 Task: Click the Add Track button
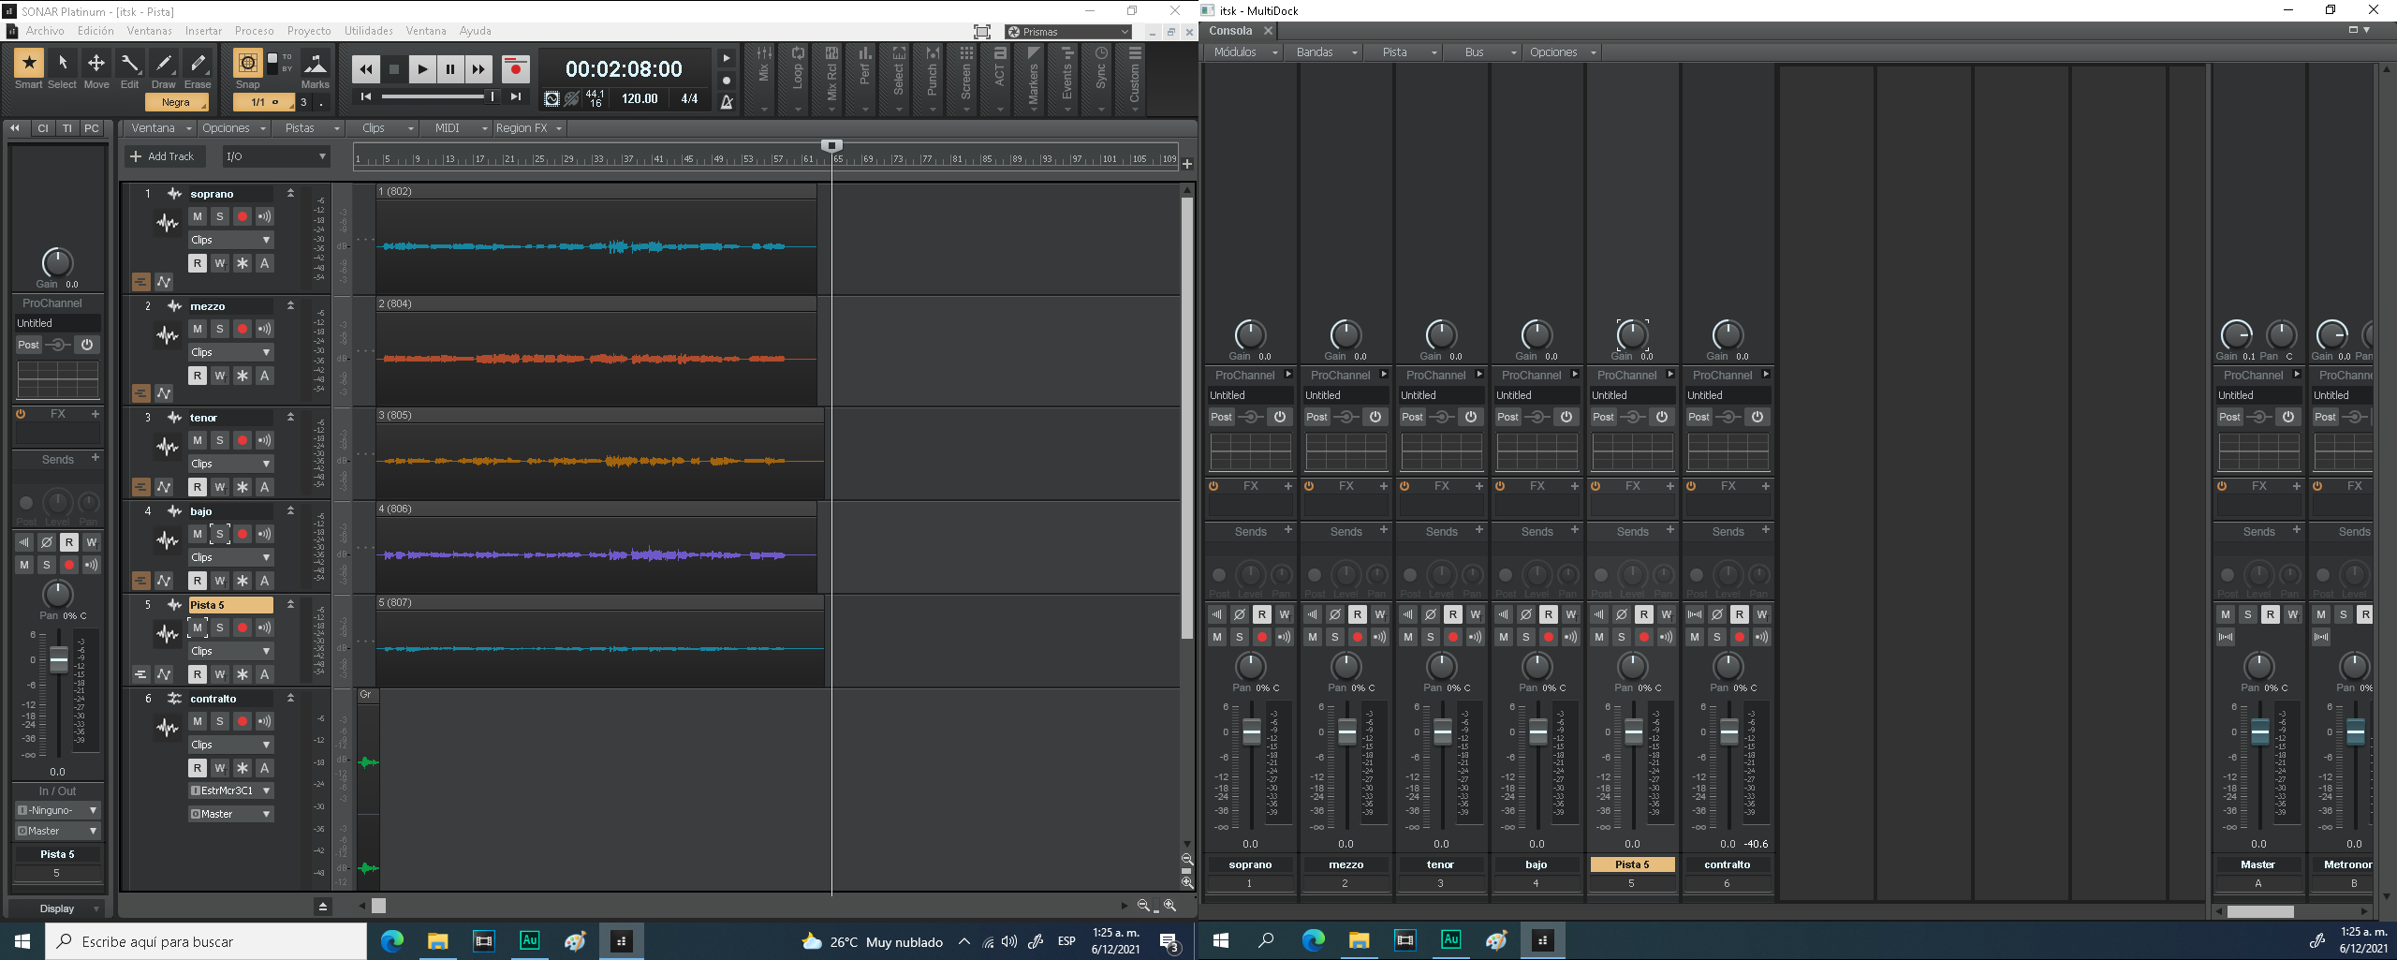[163, 156]
